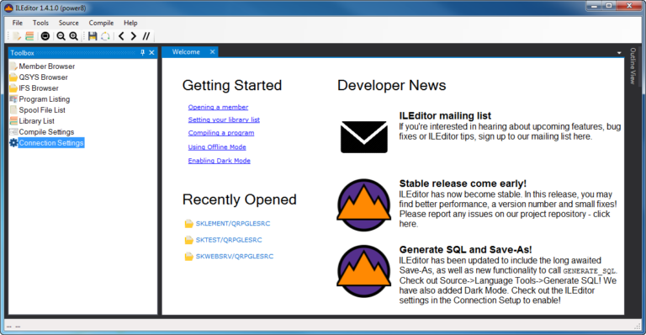
Task: Click the left angle bracket toolbar icon
Action: pos(121,36)
